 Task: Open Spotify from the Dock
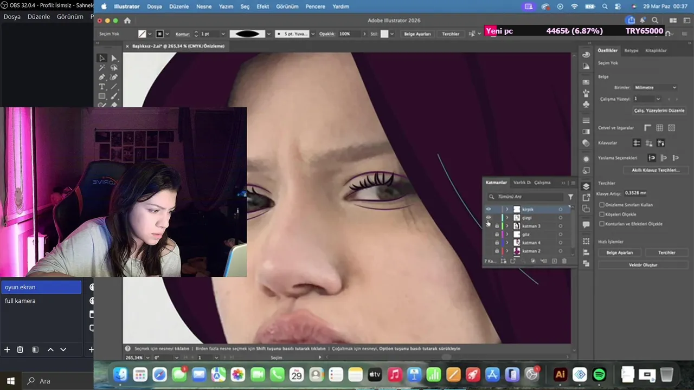pyautogui.click(x=599, y=374)
